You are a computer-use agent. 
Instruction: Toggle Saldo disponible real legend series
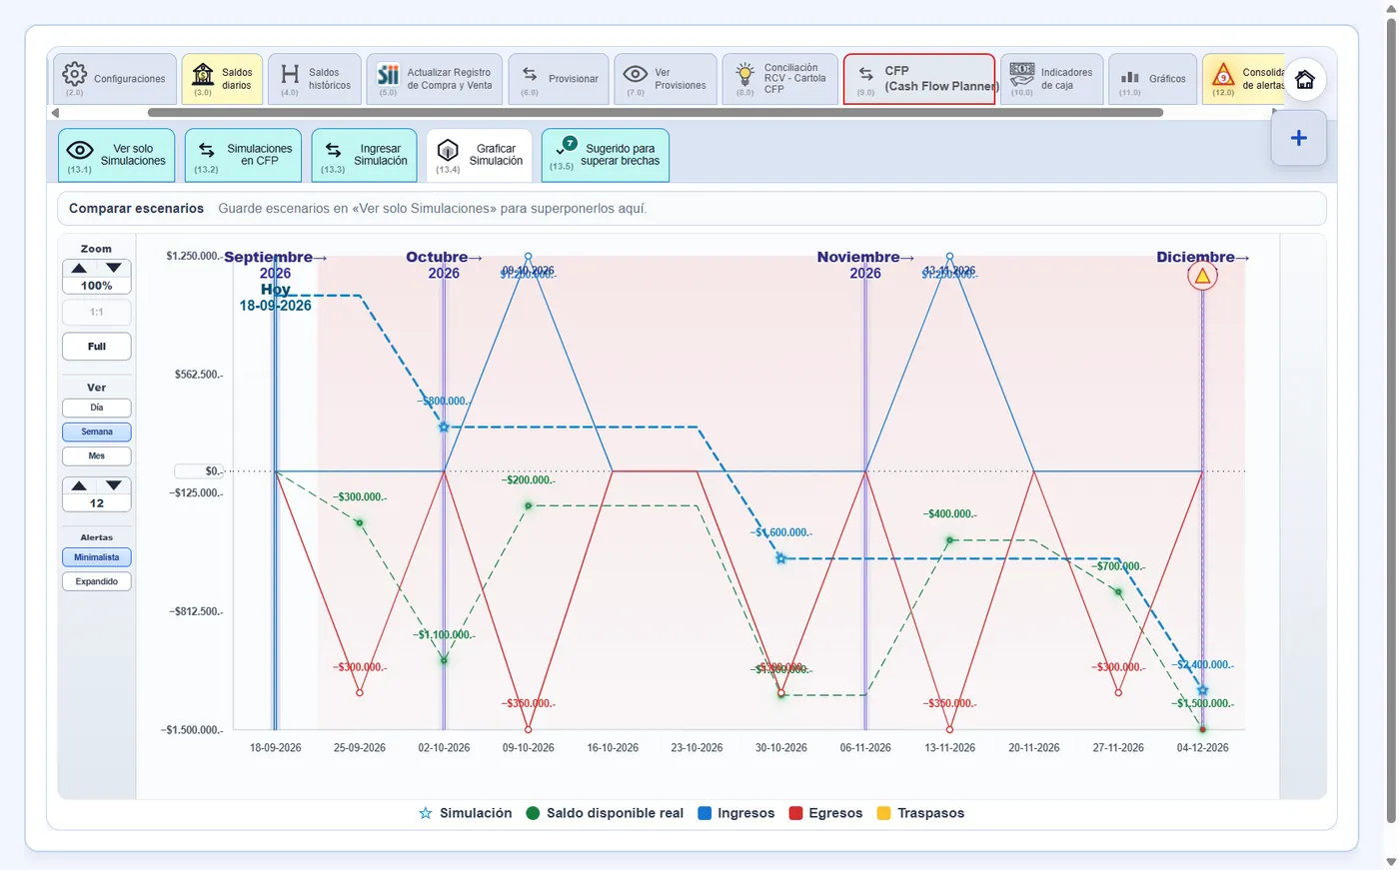pyautogui.click(x=605, y=813)
